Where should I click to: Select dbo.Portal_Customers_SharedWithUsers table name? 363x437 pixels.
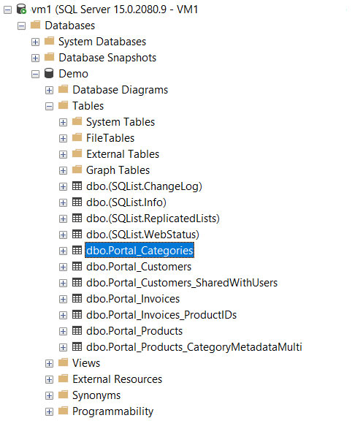[x=182, y=283]
